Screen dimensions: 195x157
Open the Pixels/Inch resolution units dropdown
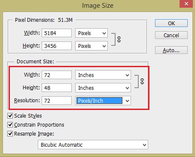pyautogui.click(x=103, y=101)
